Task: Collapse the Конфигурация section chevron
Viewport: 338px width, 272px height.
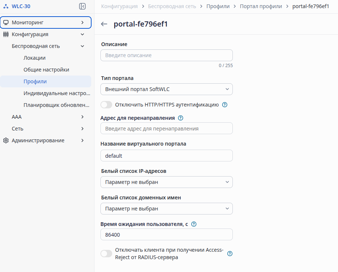Action: click(82, 34)
